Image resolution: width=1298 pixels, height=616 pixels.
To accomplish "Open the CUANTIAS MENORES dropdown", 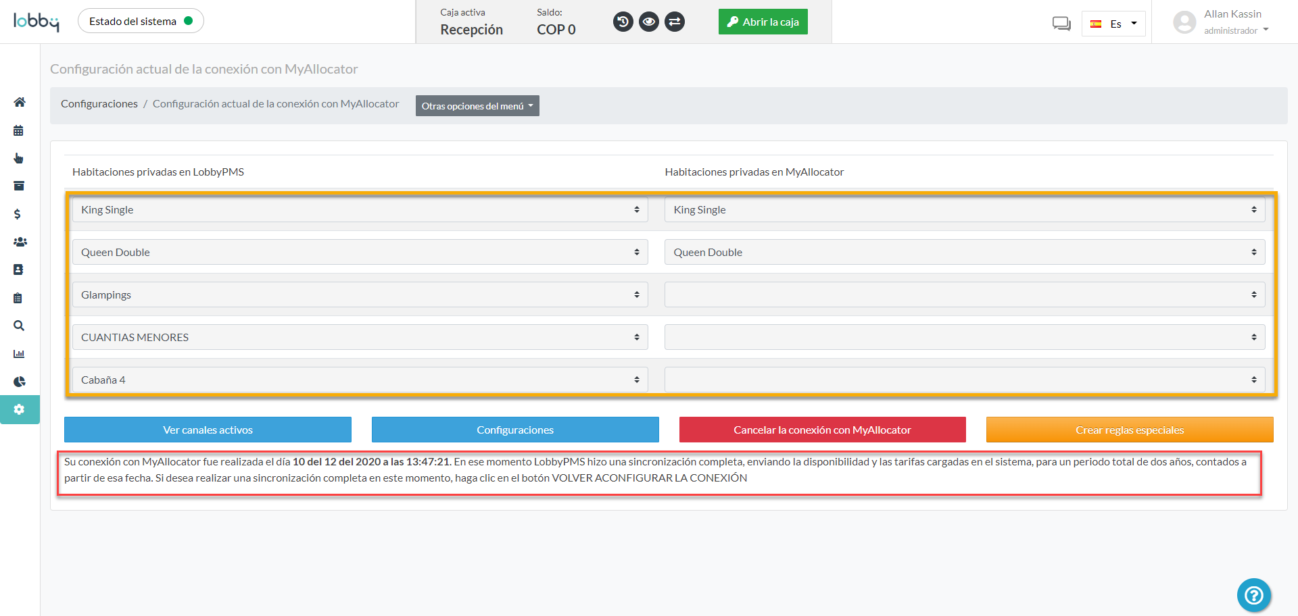I will pyautogui.click(x=360, y=337).
